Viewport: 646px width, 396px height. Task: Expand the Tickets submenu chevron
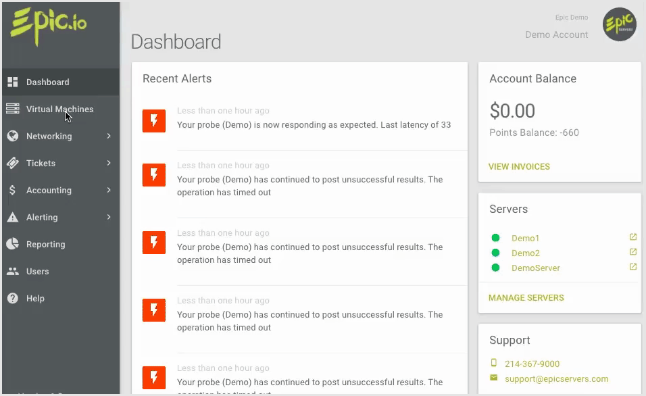coord(109,163)
